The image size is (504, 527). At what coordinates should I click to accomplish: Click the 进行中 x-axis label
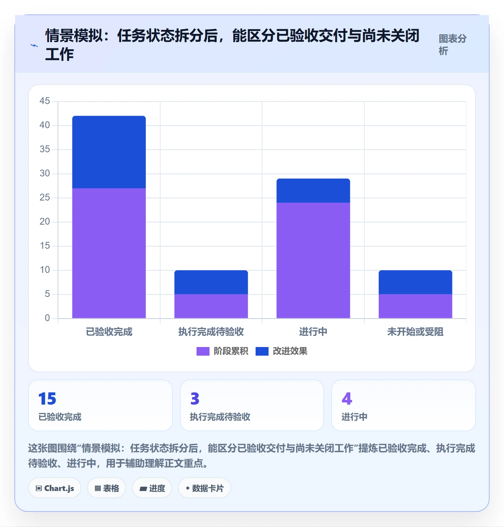(x=313, y=332)
